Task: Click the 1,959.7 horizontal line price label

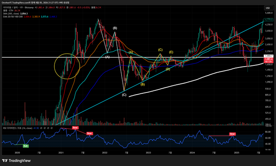Action: (269, 56)
